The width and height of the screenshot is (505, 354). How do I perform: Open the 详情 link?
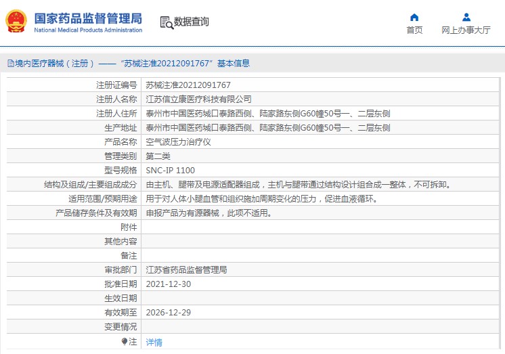pyautogui.click(x=154, y=342)
